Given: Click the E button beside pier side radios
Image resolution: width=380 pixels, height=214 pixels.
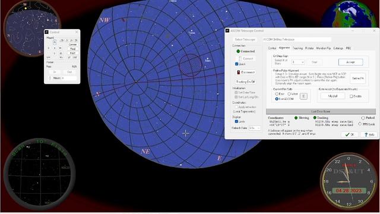Looking at the screenshot, I should [303, 96].
